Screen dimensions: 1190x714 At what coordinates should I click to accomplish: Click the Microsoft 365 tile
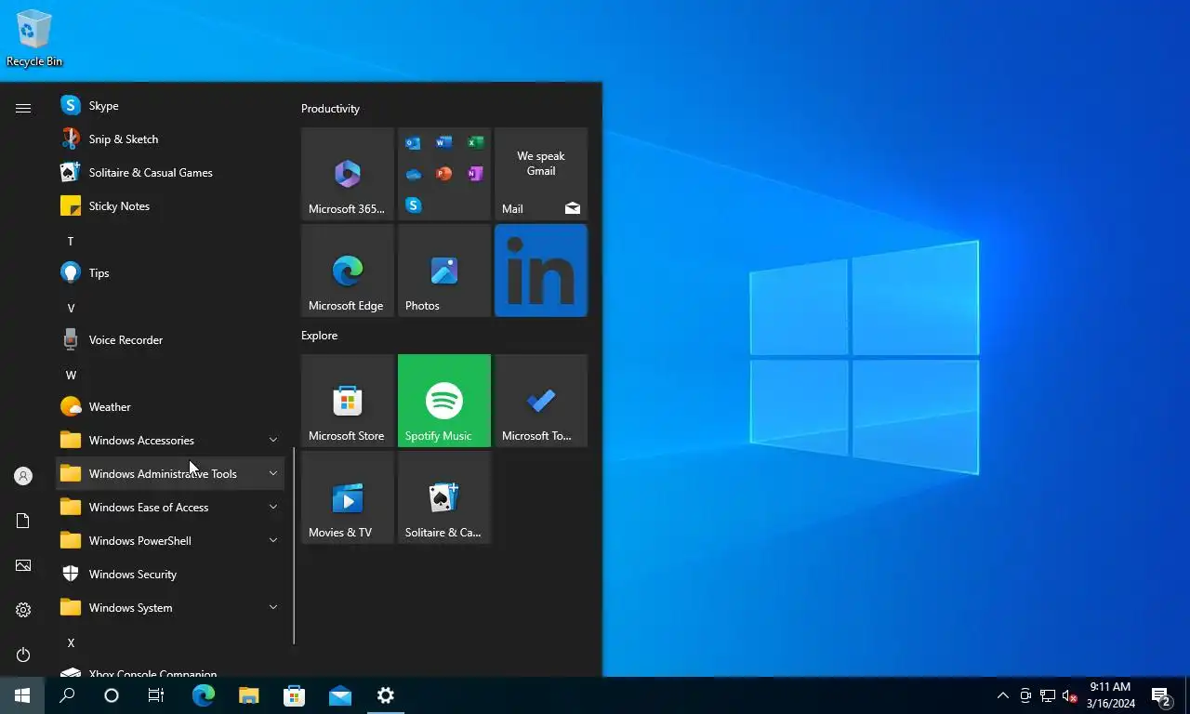click(x=348, y=174)
